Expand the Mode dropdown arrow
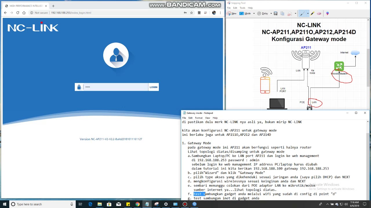 [x=254, y=14]
